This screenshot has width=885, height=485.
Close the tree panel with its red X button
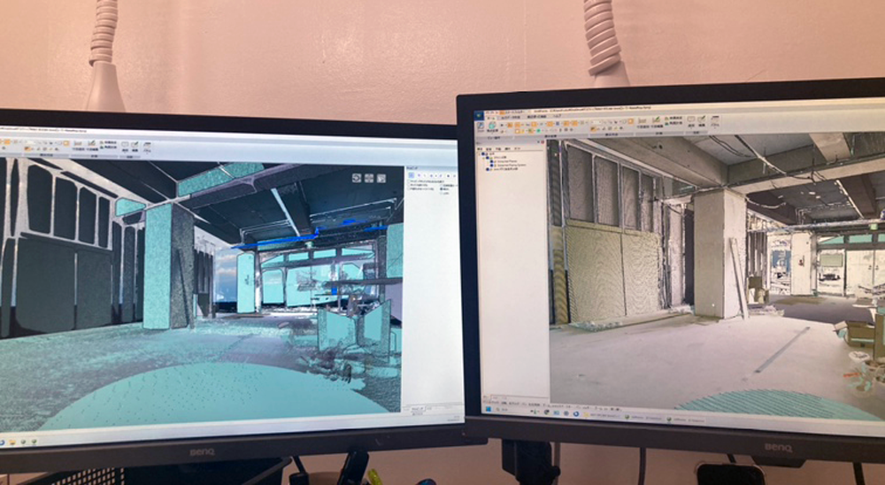tap(543, 142)
